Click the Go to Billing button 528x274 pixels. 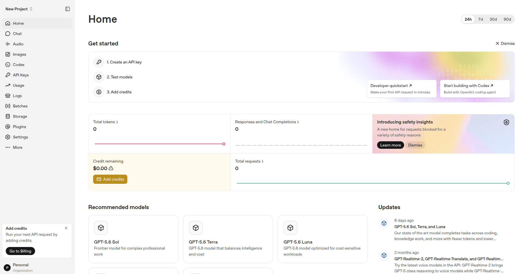click(x=20, y=251)
